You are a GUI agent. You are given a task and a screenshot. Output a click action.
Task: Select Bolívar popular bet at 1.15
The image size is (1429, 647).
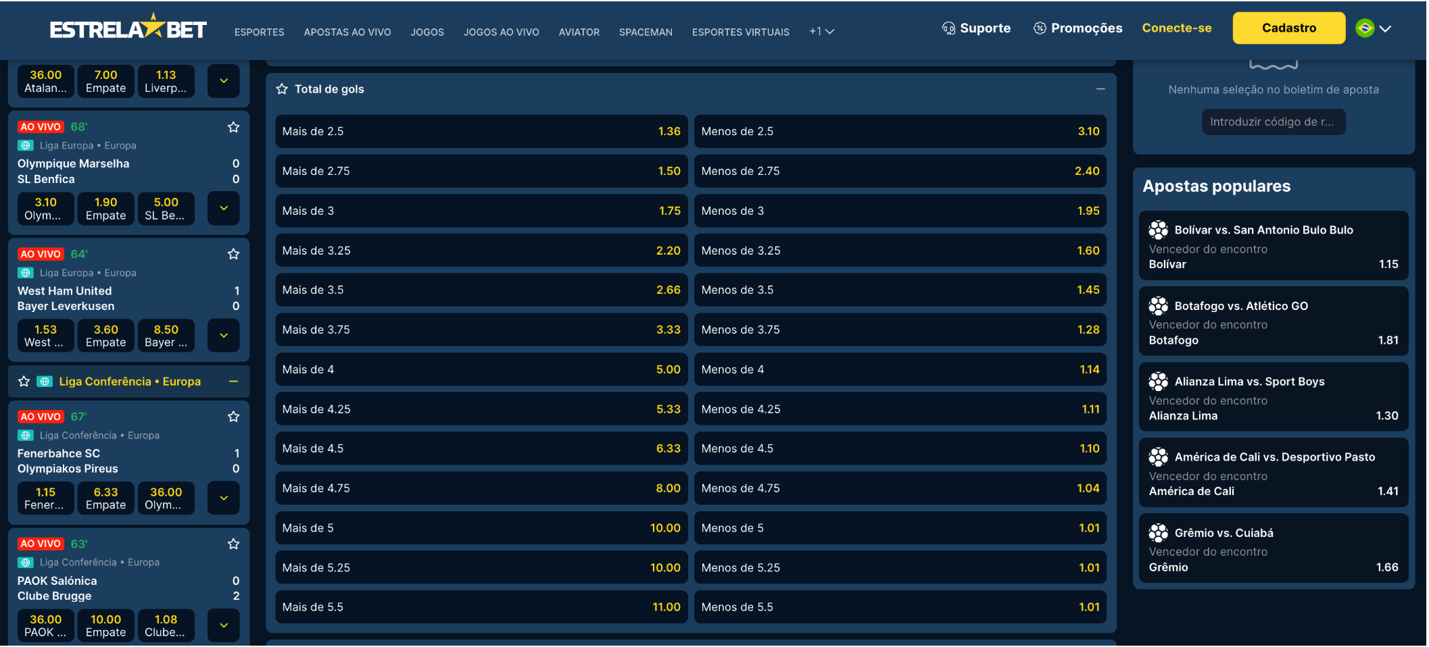pyautogui.click(x=1274, y=246)
